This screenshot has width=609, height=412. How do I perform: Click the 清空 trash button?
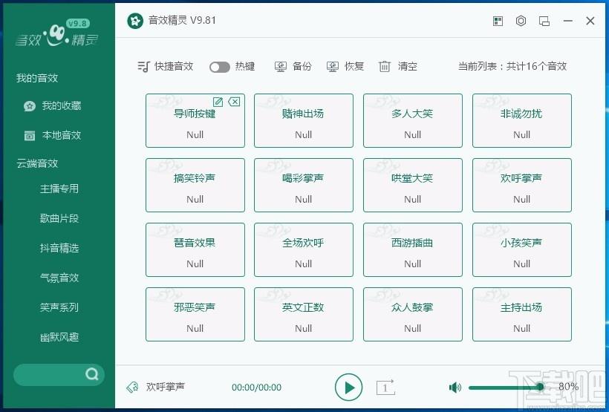point(398,66)
